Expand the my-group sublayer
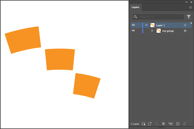 [152, 31]
